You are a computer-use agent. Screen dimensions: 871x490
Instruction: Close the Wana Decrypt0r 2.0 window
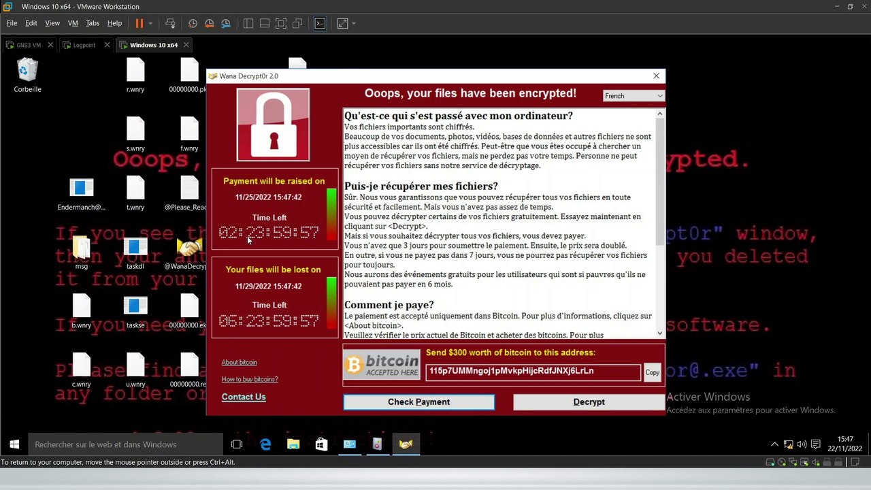click(656, 76)
